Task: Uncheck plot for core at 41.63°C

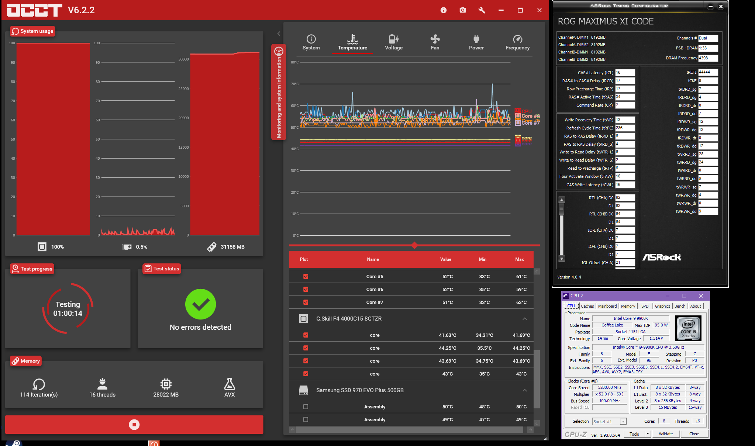Action: (x=306, y=335)
